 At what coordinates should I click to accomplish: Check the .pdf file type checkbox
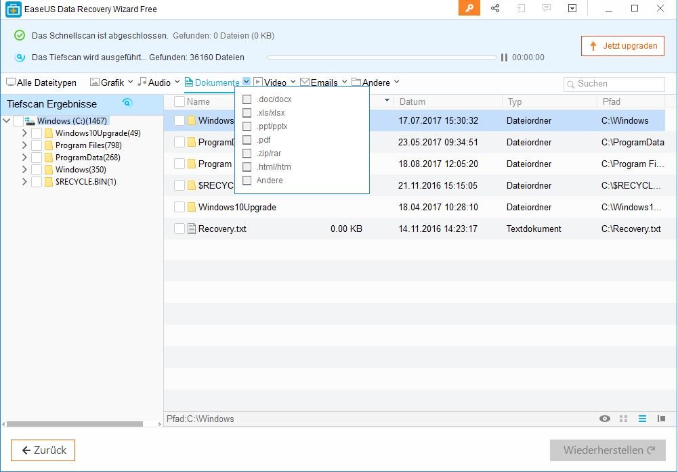(247, 140)
